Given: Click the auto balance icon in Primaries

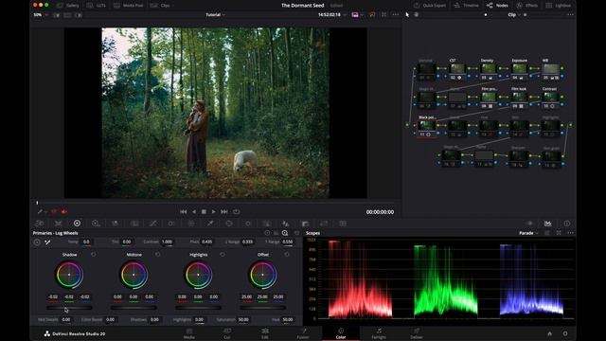Looking at the screenshot, I should [x=37, y=242].
